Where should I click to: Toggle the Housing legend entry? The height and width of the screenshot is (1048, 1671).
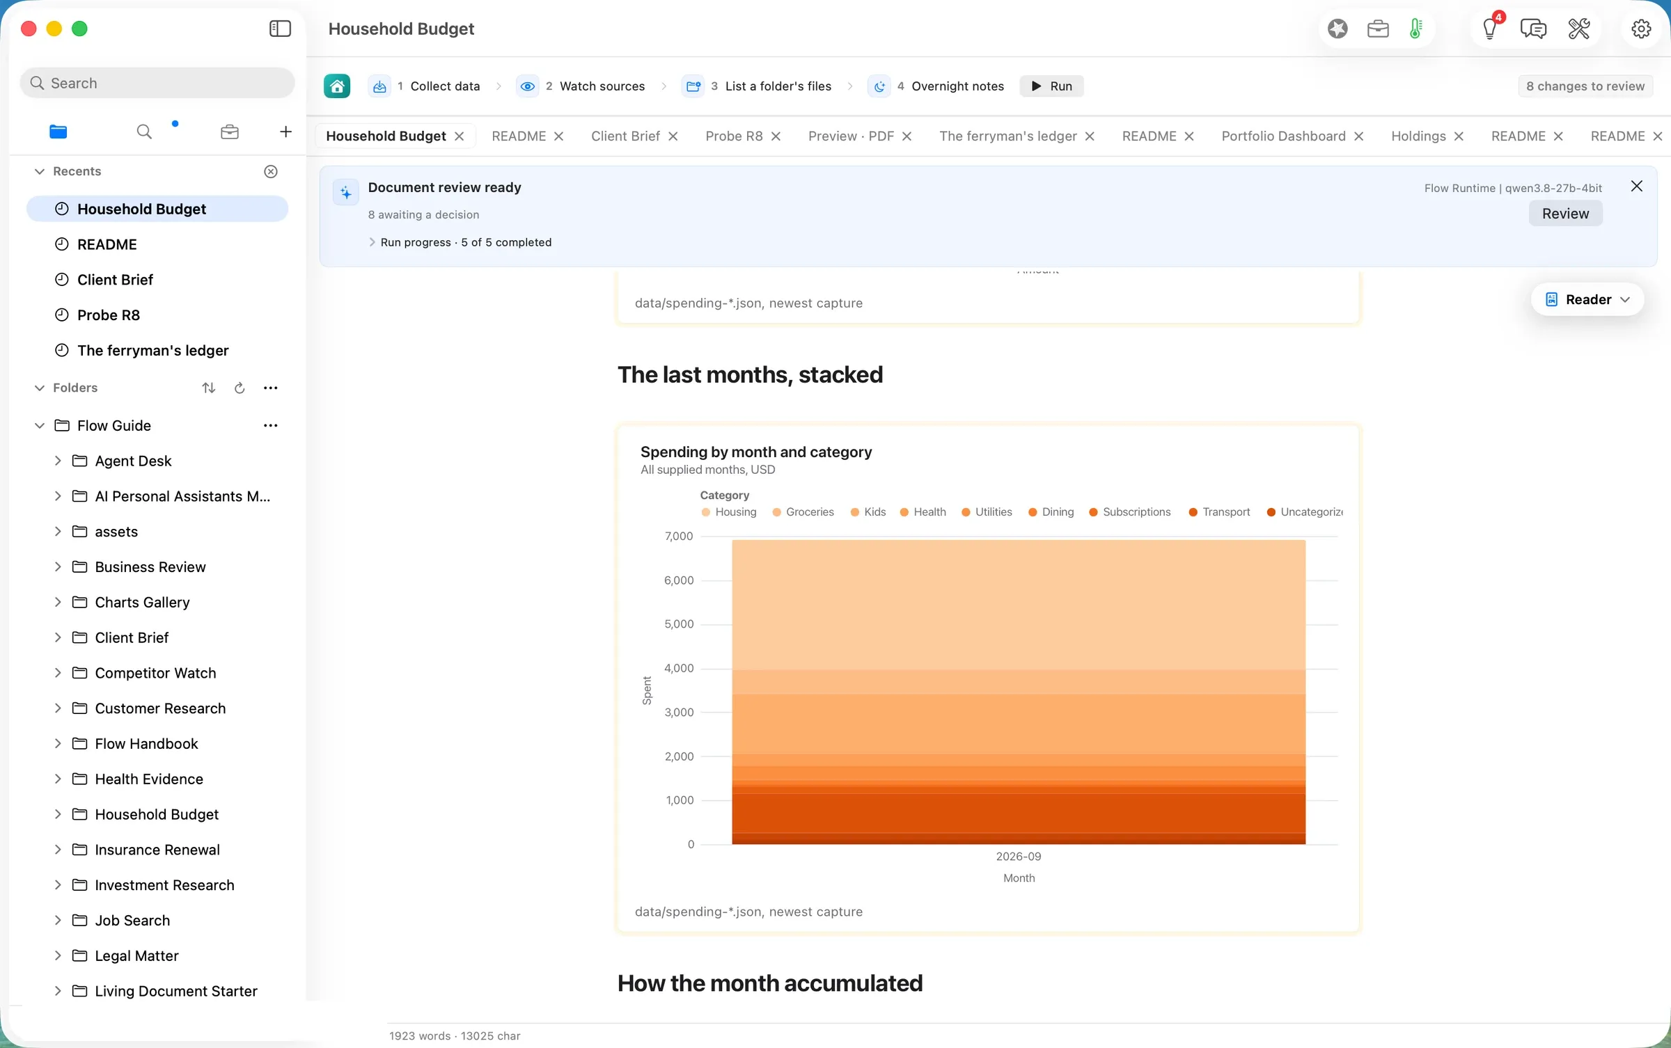point(729,512)
